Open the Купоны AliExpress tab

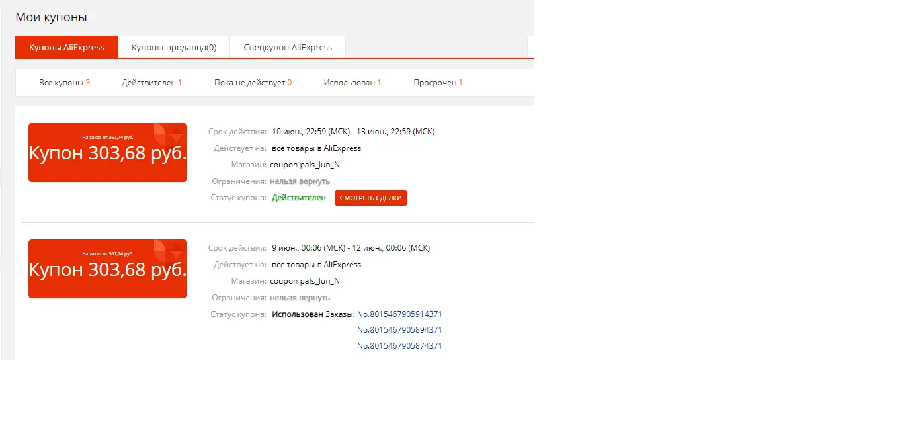tap(67, 48)
